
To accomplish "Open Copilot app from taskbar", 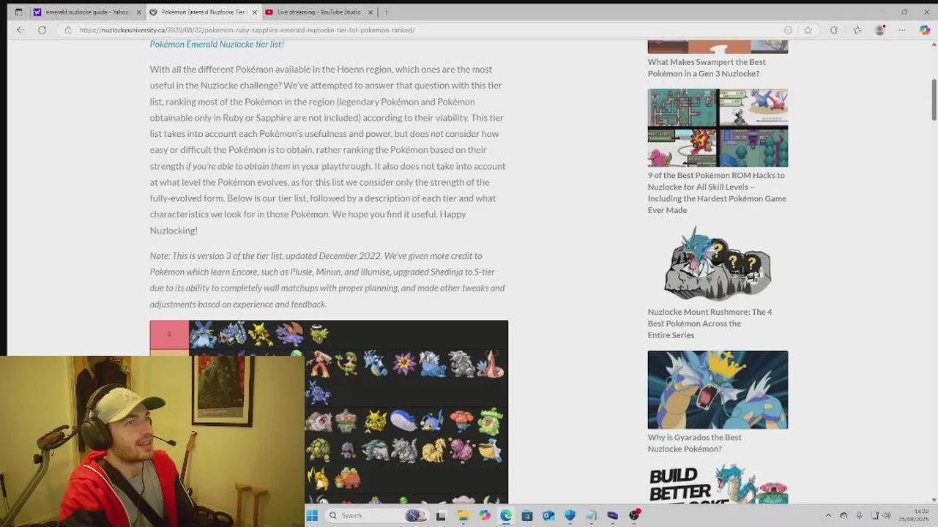I will coord(484,515).
